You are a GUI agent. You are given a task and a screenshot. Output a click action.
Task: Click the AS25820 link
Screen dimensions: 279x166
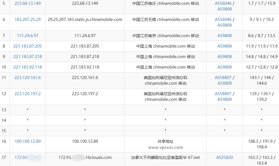[225, 158]
